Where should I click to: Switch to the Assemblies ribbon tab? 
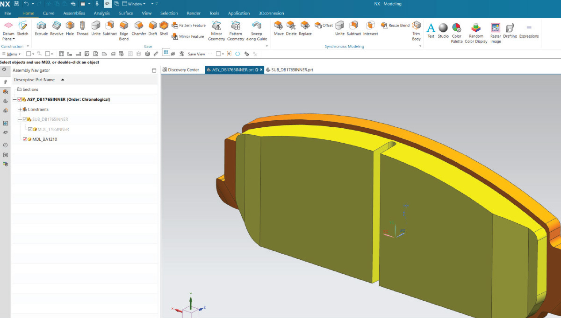click(74, 13)
